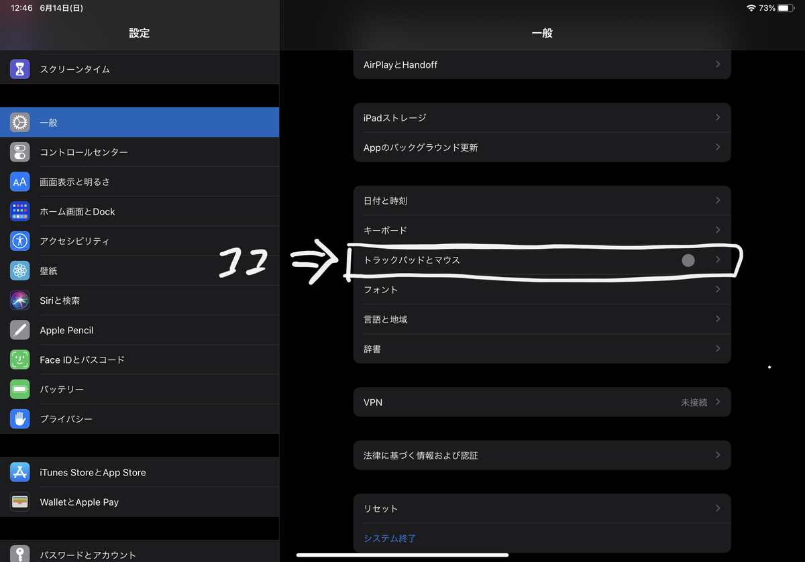
Task: Open the iPadストレージ row
Action: pyautogui.click(x=542, y=117)
